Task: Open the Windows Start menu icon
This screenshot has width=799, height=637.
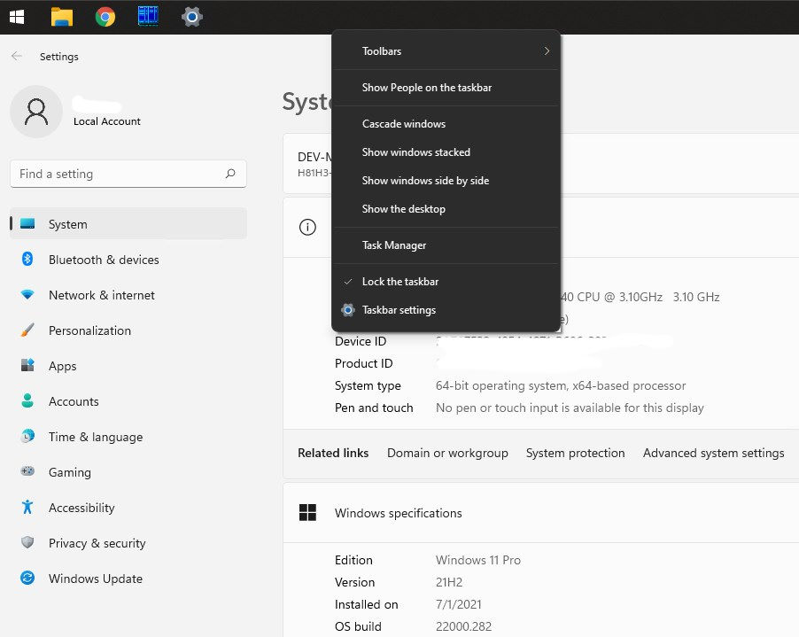Action: [17, 17]
